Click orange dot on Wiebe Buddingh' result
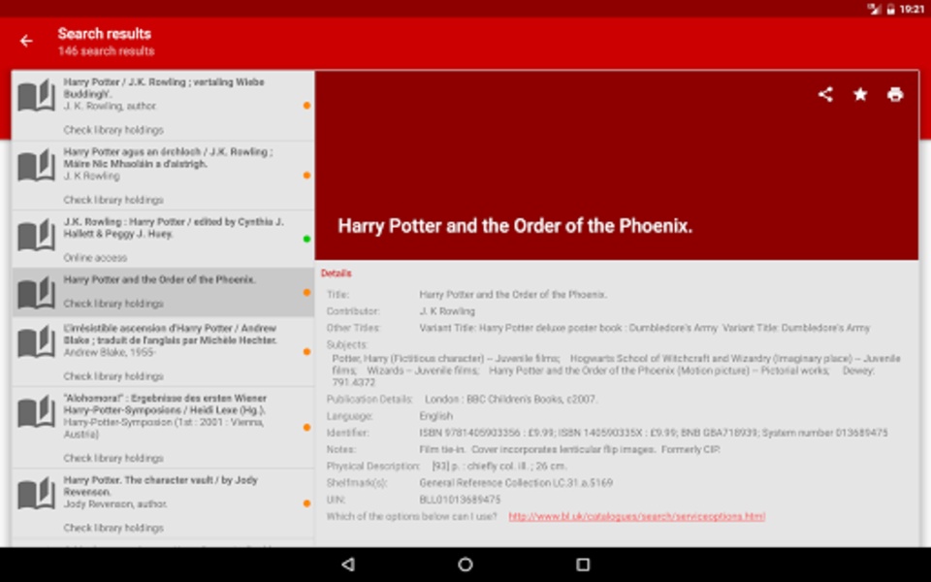 (x=307, y=106)
